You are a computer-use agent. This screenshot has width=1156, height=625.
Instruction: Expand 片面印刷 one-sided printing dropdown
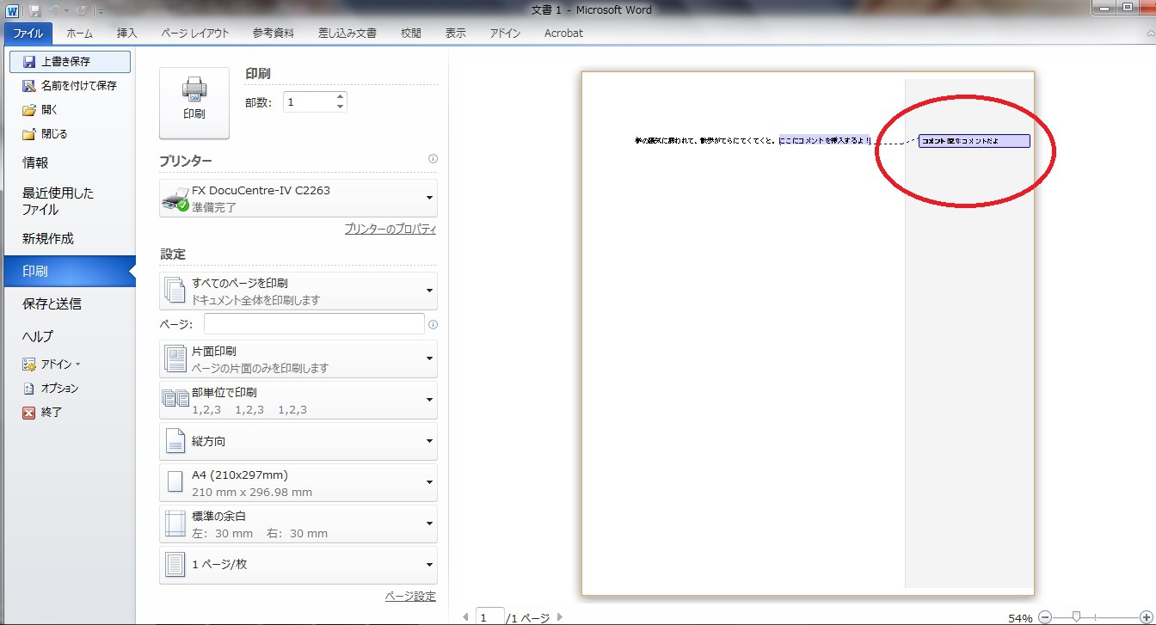point(298,359)
